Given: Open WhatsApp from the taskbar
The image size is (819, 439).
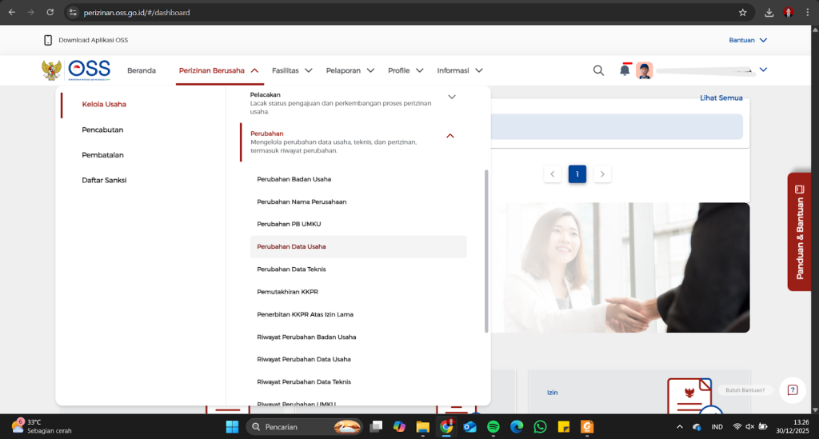Looking at the screenshot, I should [540, 427].
